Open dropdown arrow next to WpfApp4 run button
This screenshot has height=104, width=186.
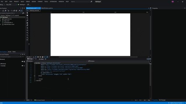pyautogui.click(x=26, y=5)
